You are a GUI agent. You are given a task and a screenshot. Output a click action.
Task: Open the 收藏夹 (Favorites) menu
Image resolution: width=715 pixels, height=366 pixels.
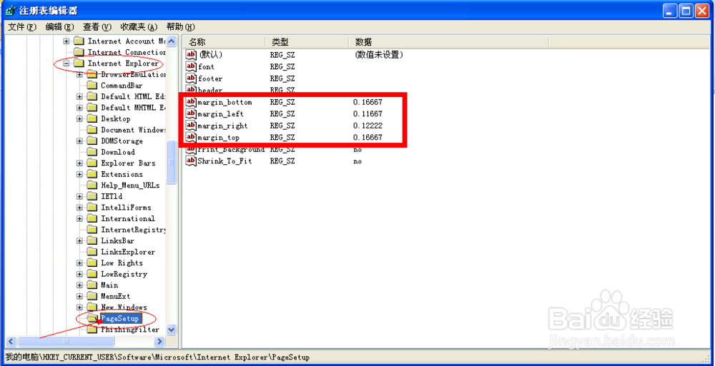click(139, 27)
